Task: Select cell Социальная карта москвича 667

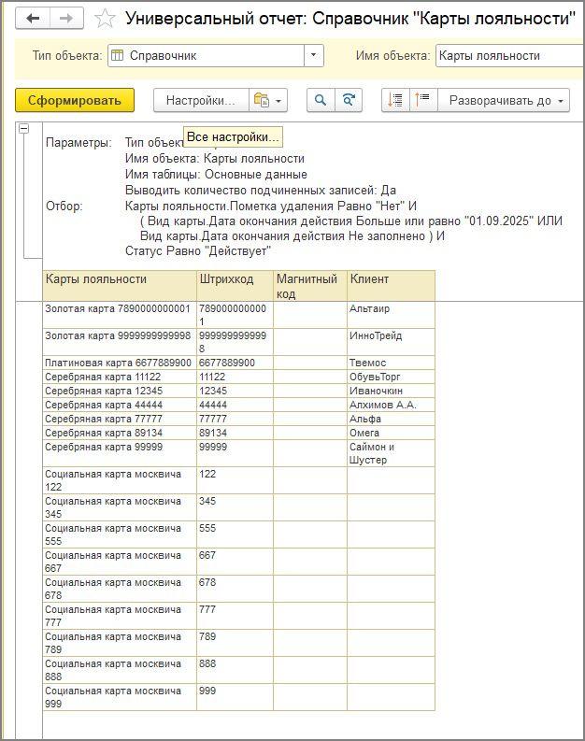Action: coord(120,562)
